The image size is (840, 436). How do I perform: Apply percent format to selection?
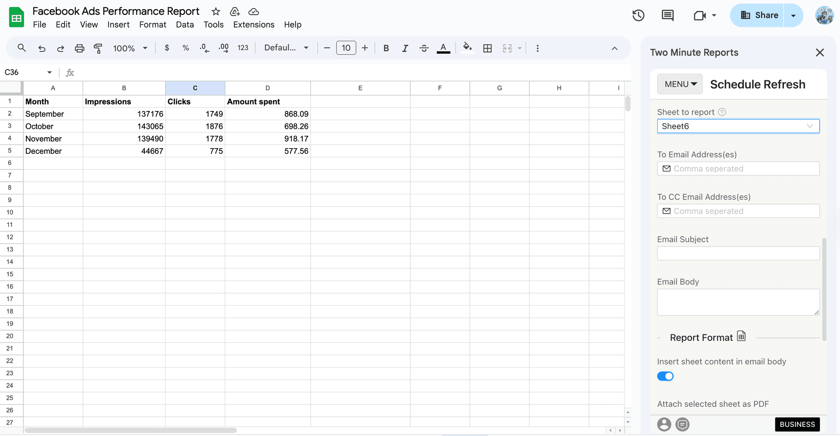[185, 48]
